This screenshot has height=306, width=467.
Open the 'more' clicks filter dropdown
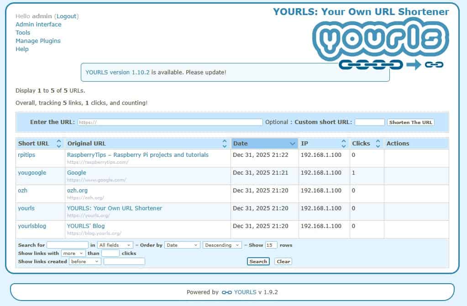tap(73, 254)
